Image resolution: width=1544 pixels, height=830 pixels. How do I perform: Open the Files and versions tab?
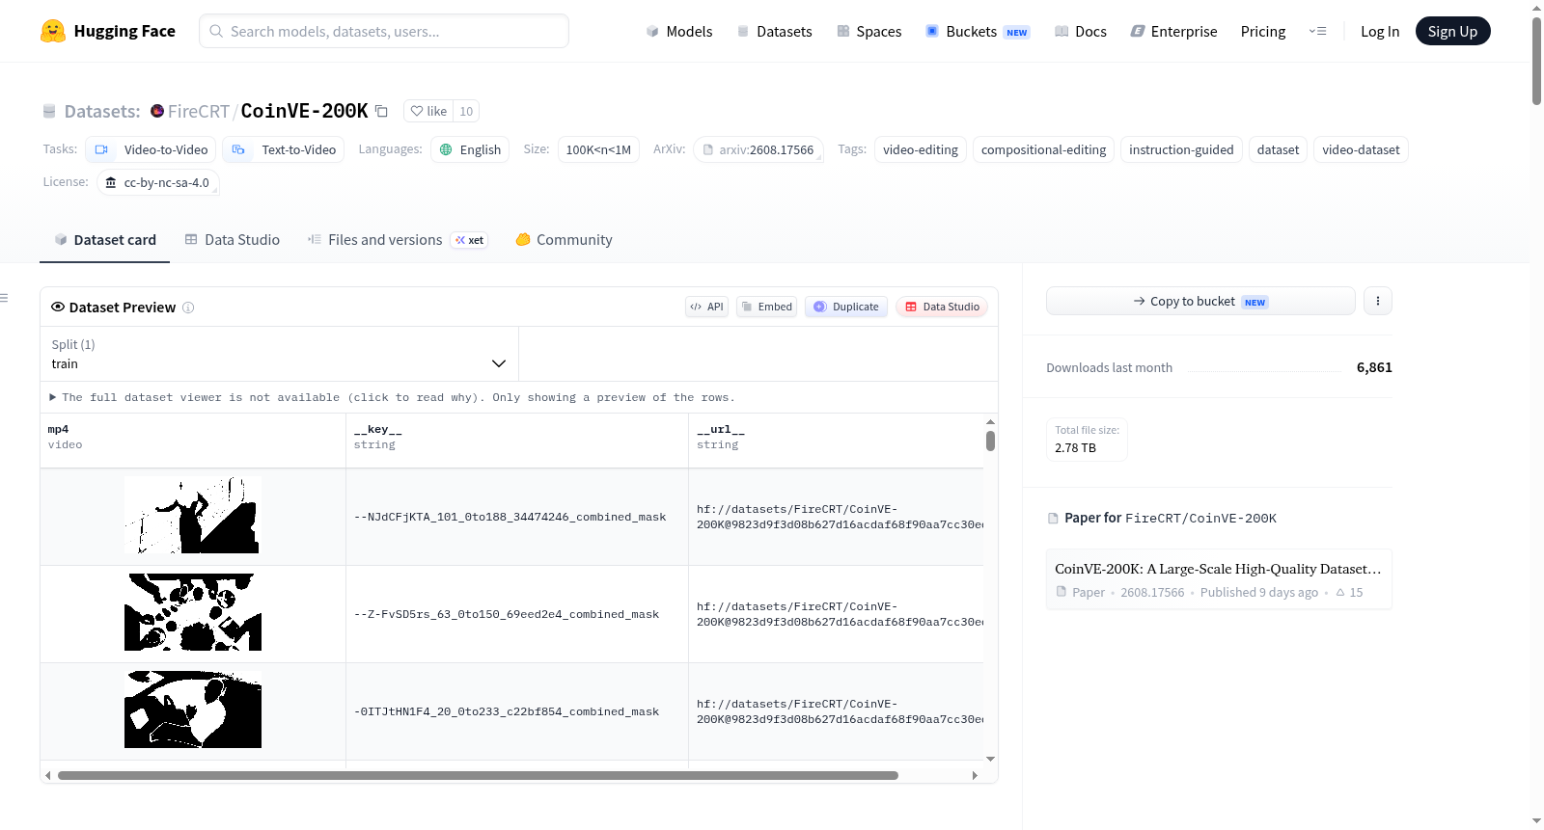pyautogui.click(x=398, y=240)
